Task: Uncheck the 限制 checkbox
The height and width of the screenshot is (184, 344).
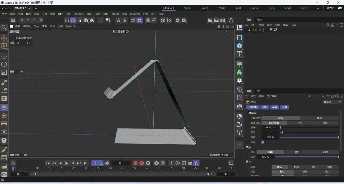Action: point(263,142)
